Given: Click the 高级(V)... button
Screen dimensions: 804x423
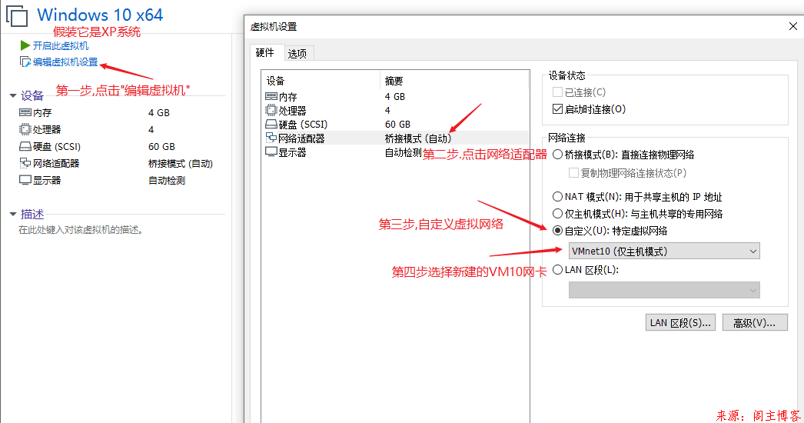Looking at the screenshot, I should coord(755,322).
